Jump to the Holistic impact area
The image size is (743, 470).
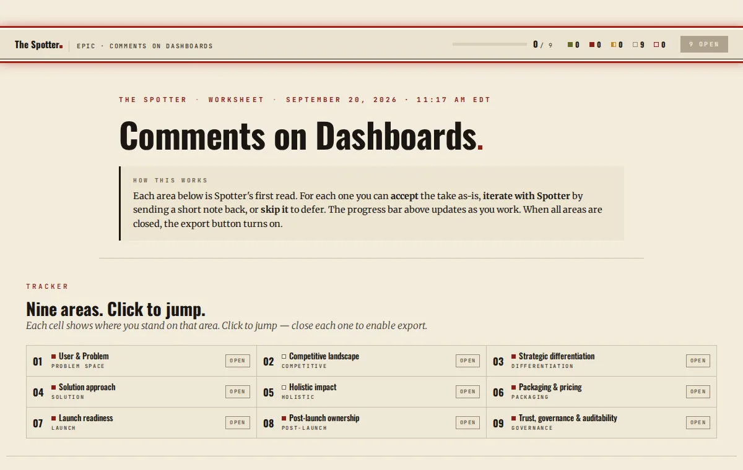coord(371,392)
